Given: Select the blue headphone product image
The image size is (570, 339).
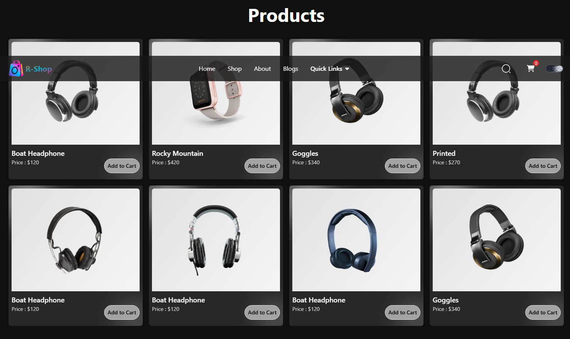Looking at the screenshot, I should coord(356,240).
